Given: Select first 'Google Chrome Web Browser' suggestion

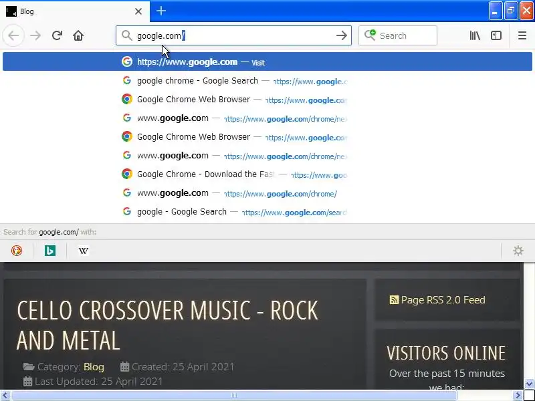Looking at the screenshot, I should (x=267, y=100).
